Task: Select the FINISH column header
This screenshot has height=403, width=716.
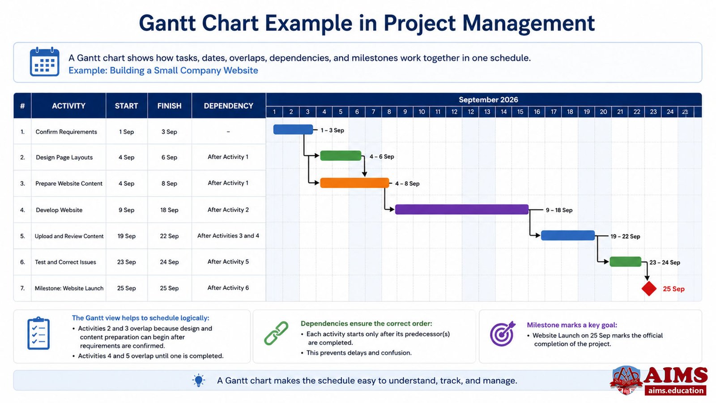Action: [x=169, y=106]
